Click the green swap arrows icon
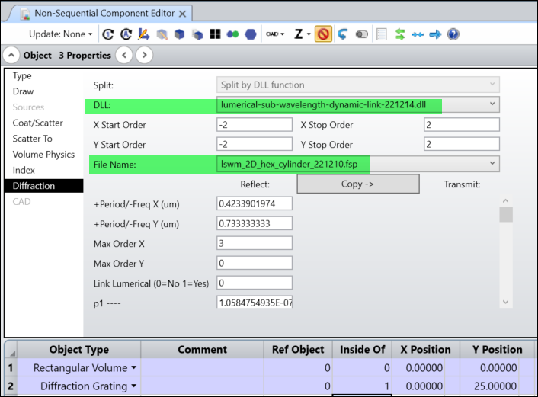The height and width of the screenshot is (397, 538). tap(399, 34)
